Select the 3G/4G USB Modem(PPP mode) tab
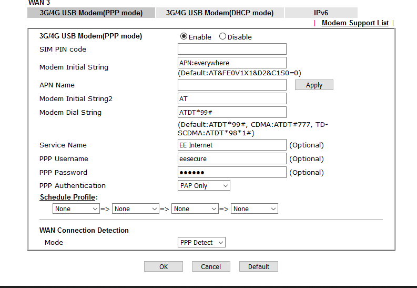 click(x=91, y=13)
